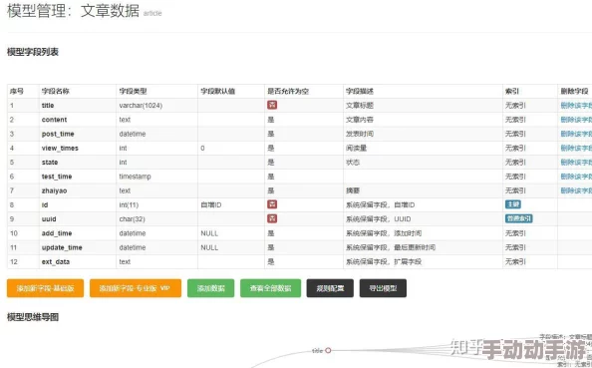The height and width of the screenshot is (368, 592).
Task: Click the 导出模型 button
Action: [383, 288]
